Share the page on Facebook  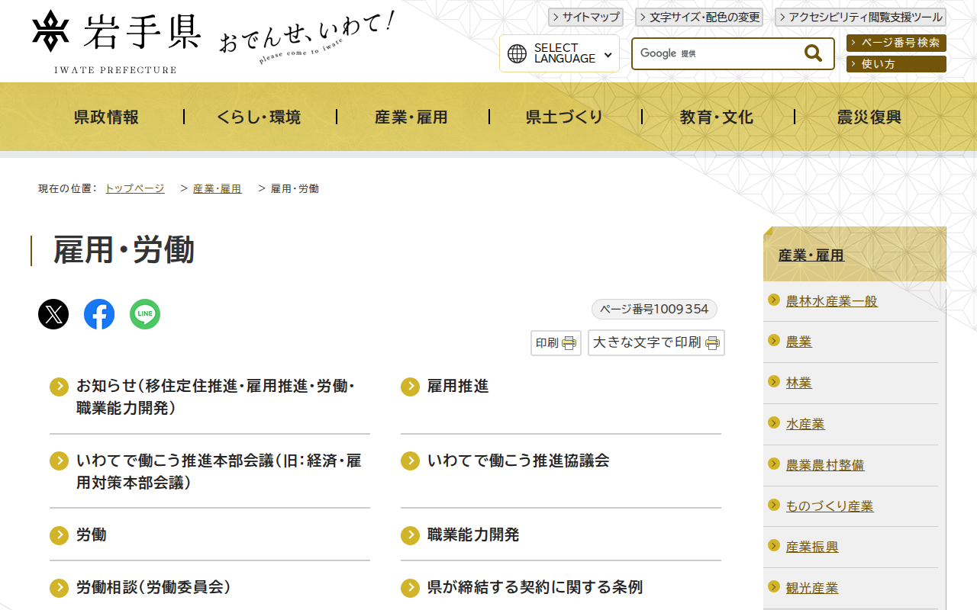[x=98, y=313]
